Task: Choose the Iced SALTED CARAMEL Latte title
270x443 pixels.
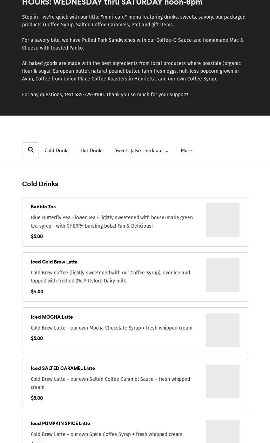Action: click(x=63, y=368)
